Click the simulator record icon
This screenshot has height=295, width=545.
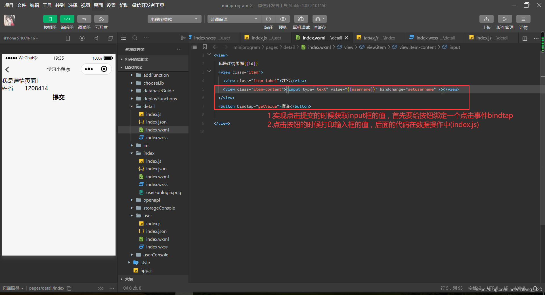(x=82, y=38)
